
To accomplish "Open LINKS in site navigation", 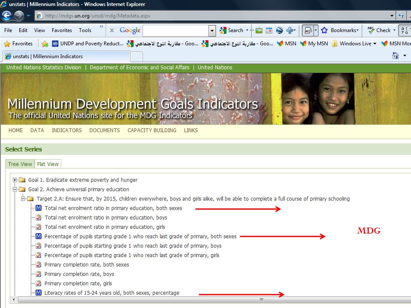I will coord(191,130).
